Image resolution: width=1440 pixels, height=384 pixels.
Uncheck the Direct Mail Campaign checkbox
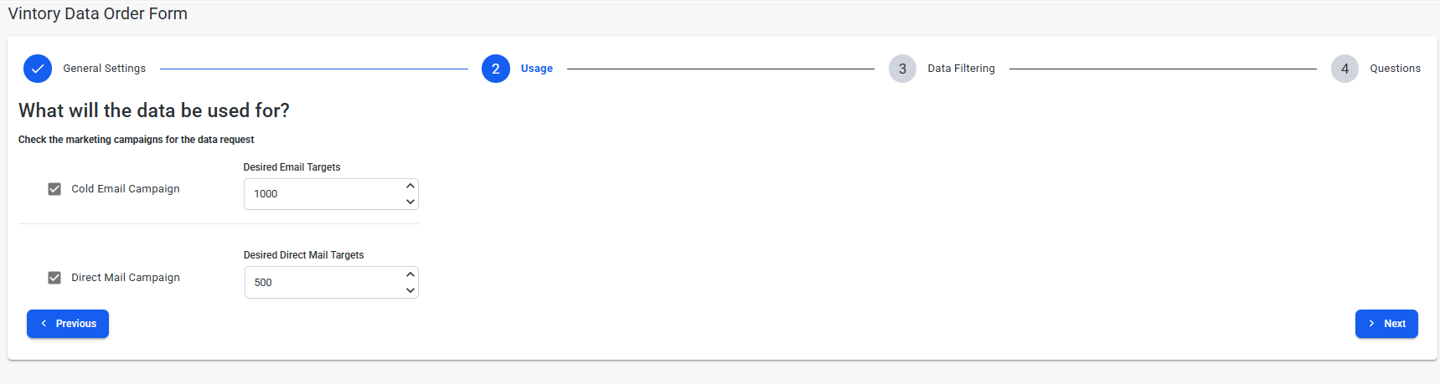click(x=54, y=278)
